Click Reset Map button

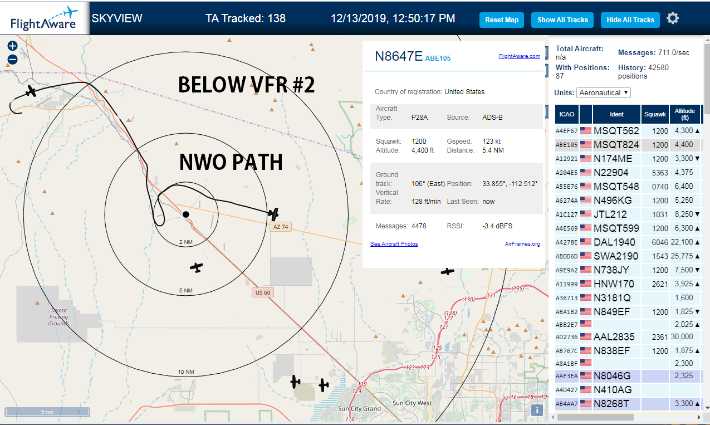[x=502, y=20]
